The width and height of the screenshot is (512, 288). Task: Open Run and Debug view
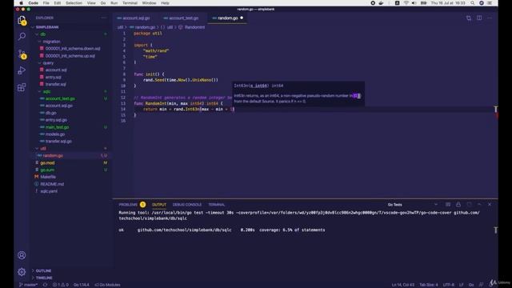22,70
